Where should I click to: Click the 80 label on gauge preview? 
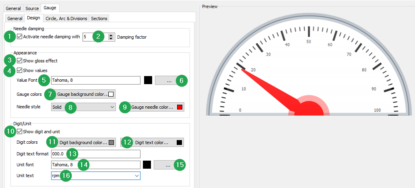pos(364,70)
